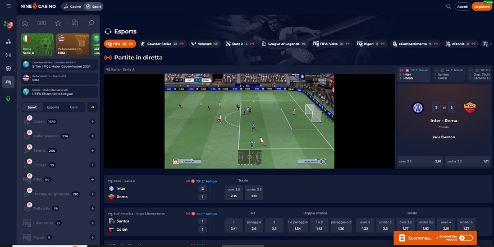The height and width of the screenshot is (247, 494).
Task: Toggle Scommessa Veloce switch
Action: pos(465,238)
